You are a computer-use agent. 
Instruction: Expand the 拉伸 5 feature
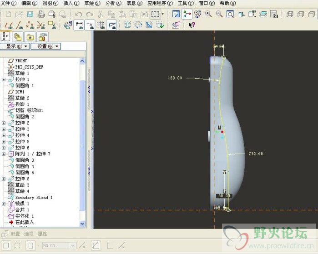[4, 142]
